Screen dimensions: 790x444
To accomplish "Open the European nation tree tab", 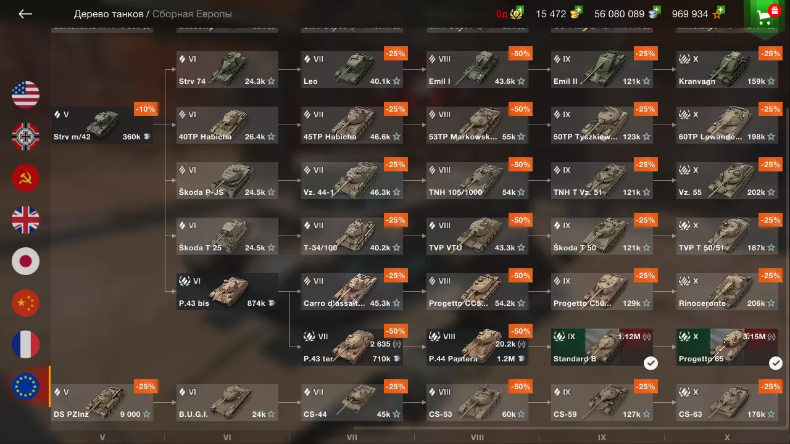I will [x=25, y=387].
